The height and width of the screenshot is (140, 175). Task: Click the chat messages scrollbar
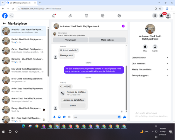click(x=126, y=88)
